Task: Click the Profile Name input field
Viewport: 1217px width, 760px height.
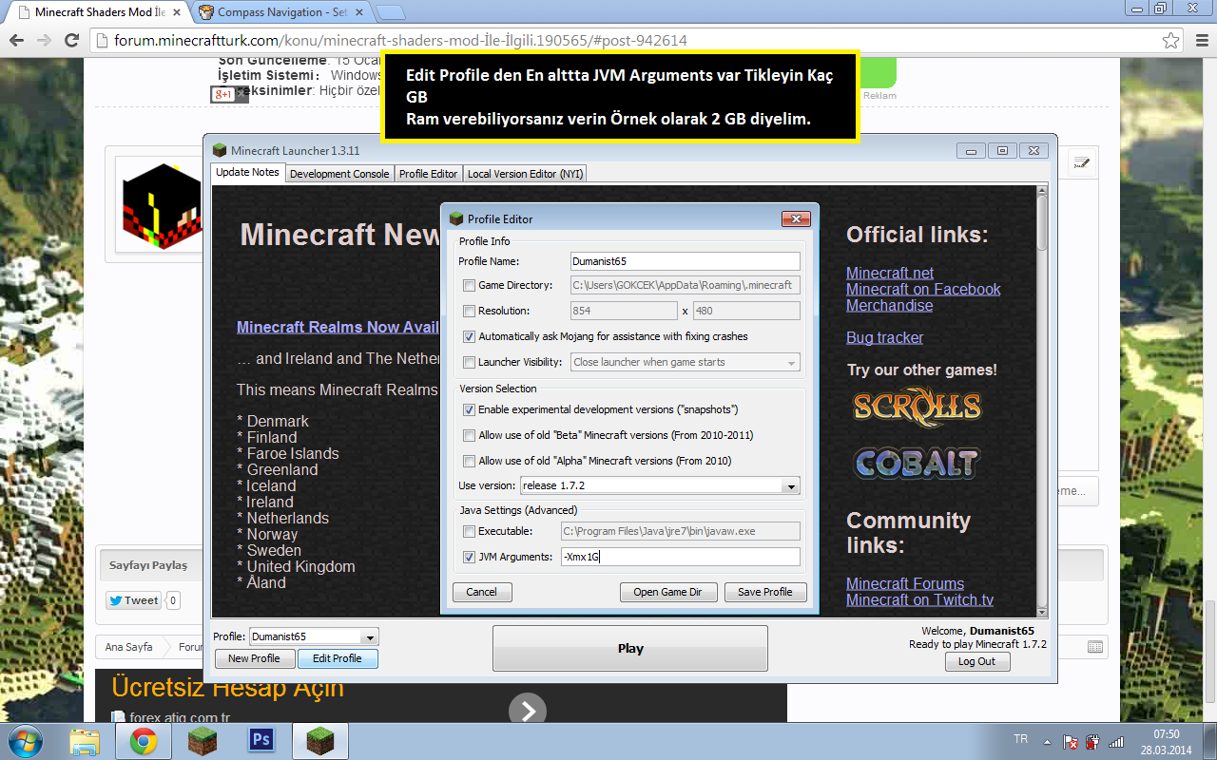Action: [x=685, y=261]
